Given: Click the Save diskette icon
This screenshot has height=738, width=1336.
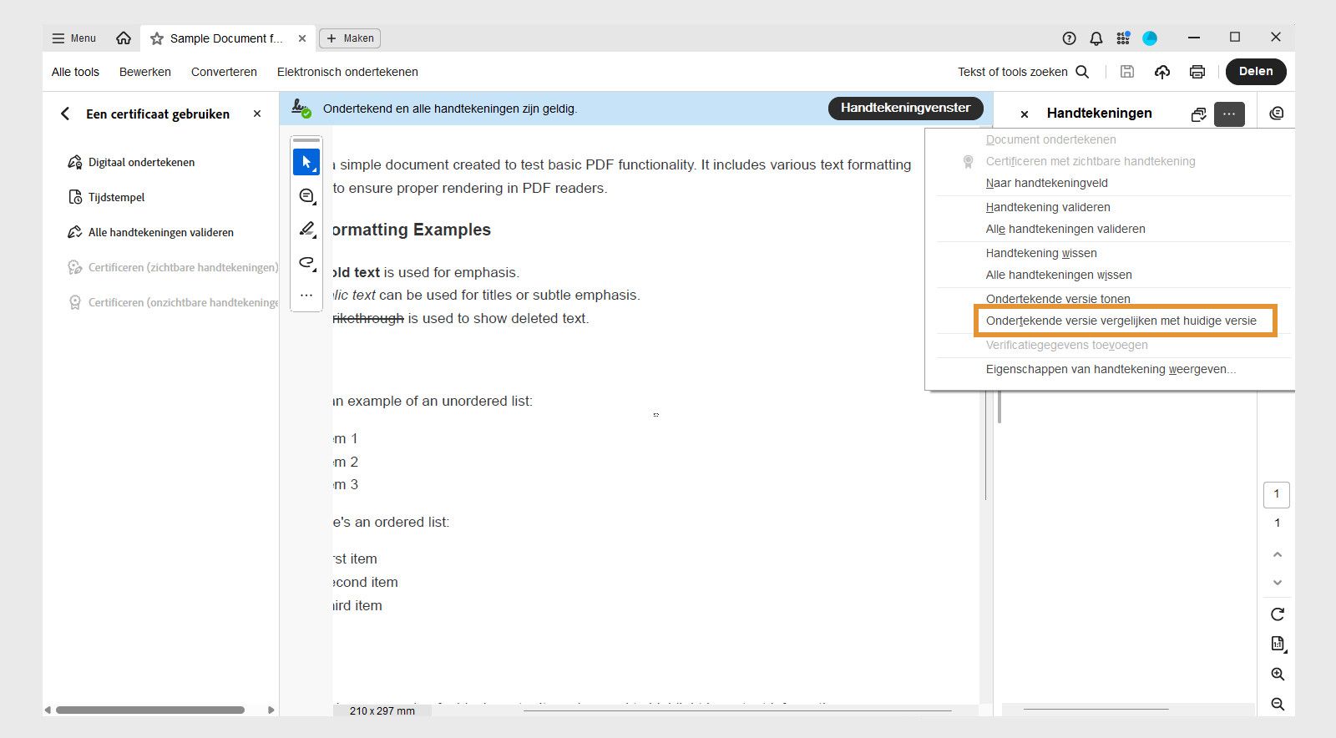Looking at the screenshot, I should [x=1127, y=72].
